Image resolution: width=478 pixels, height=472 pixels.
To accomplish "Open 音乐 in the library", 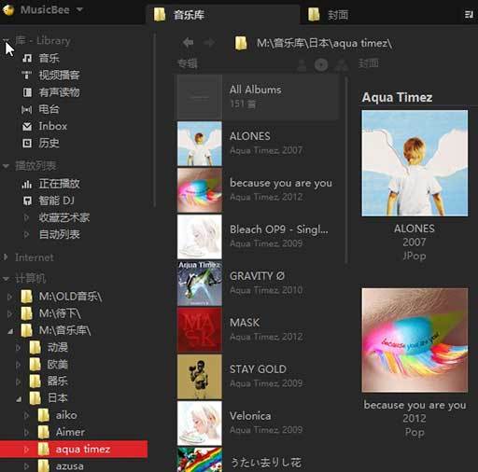I will coord(49,58).
